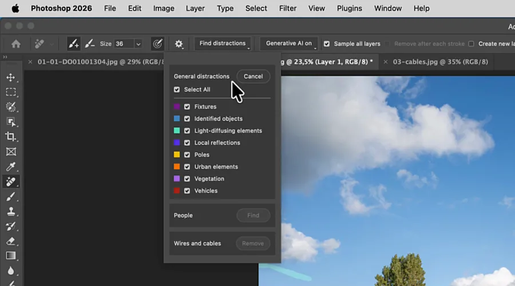
Task: Close the 03-cables.jpg tab
Action: click(386, 62)
